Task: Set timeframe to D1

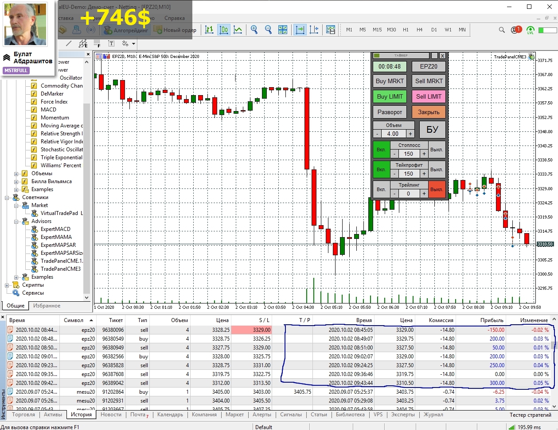Action: click(434, 30)
